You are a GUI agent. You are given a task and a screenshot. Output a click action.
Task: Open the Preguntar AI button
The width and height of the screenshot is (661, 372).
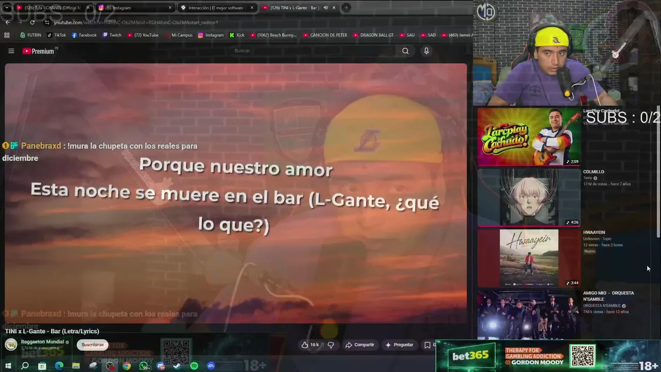click(x=399, y=345)
